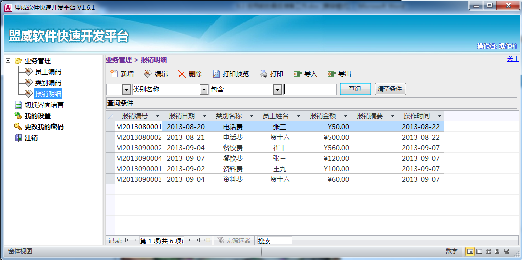Click the 切换界面语言 document icon
This screenshot has height=260, width=522.
pyautogui.click(x=18, y=105)
